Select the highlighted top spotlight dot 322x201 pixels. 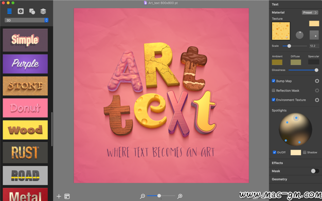296,118
